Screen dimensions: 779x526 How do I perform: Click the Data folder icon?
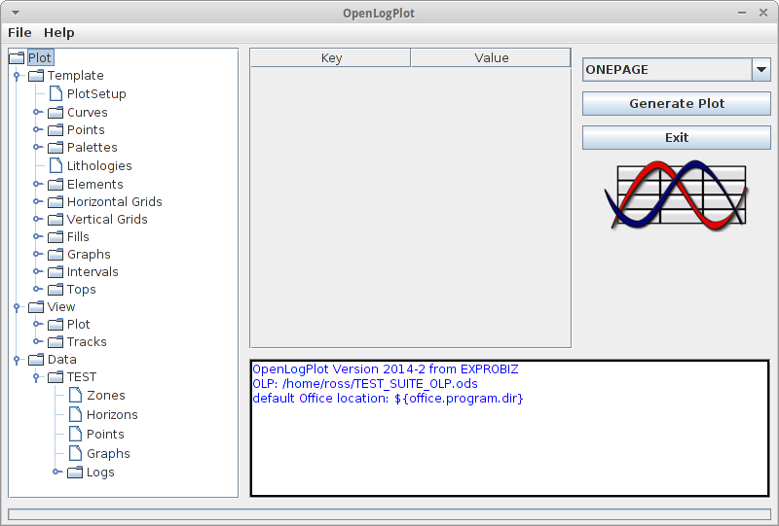[36, 360]
